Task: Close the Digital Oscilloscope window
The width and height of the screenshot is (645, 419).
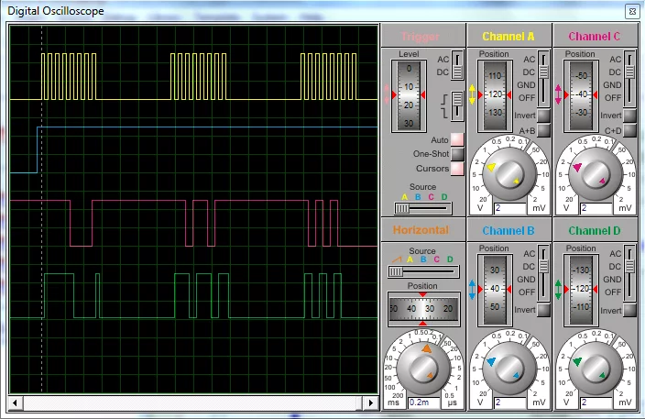Action: pos(632,12)
